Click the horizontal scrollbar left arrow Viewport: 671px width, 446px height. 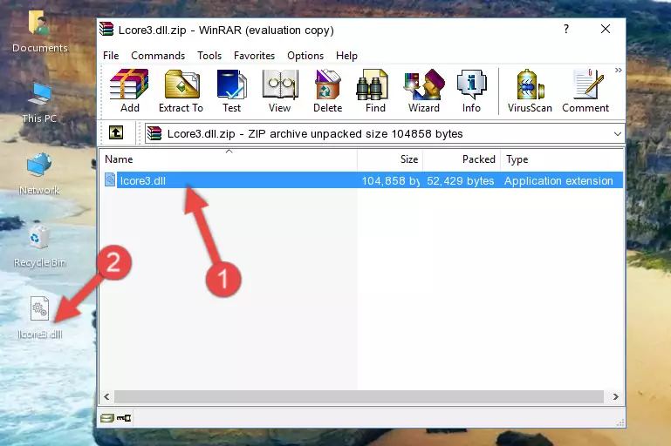(x=107, y=396)
